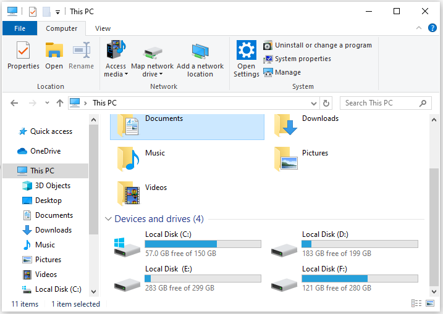This screenshot has height=314, width=443.
Task: Click Add a network location icon
Action: [x=200, y=51]
